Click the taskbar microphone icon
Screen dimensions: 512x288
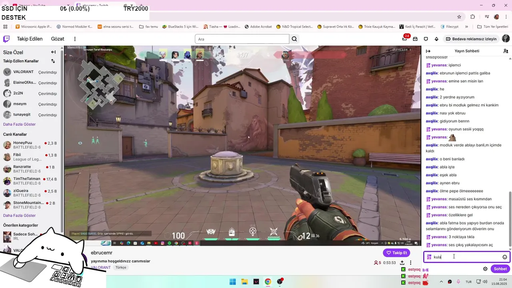coord(458,282)
